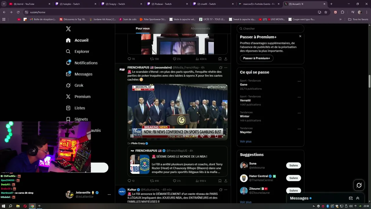This screenshot has width=371, height=209.
Task: View analytics of the 618 k views post
Action: click(x=201, y=181)
